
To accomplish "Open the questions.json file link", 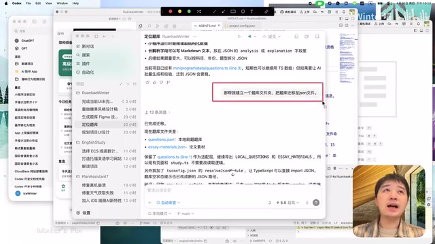I will click(161, 140).
